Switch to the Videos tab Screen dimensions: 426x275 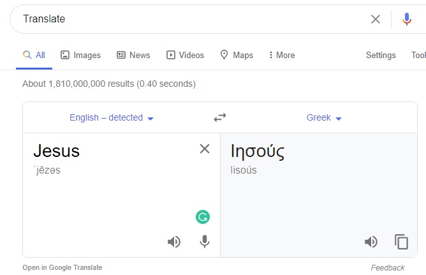pyautogui.click(x=185, y=56)
